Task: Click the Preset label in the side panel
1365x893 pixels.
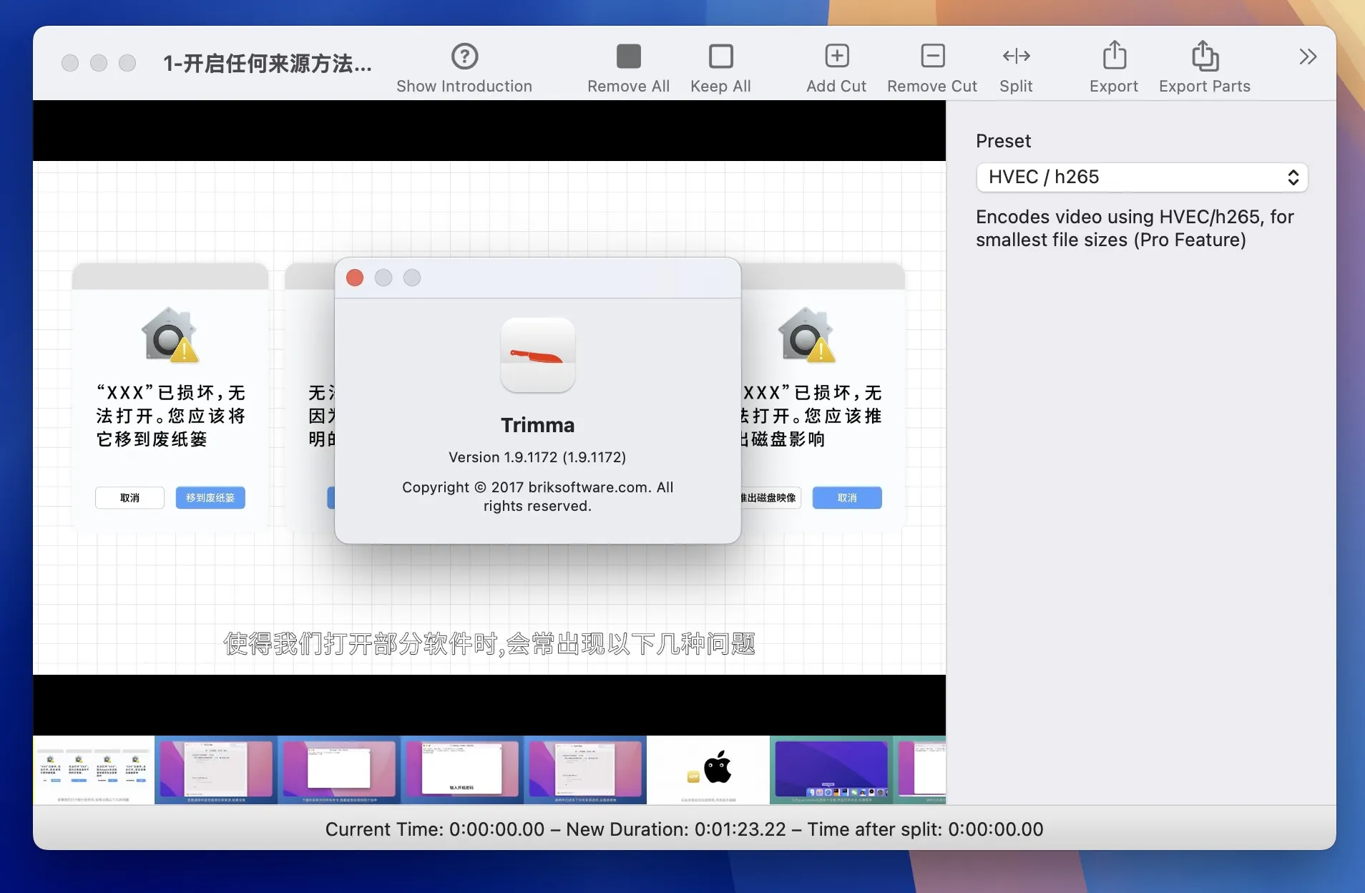Action: coord(1003,141)
